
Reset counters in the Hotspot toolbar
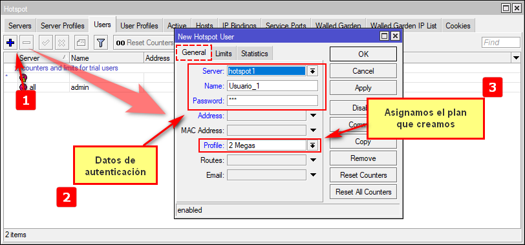(144, 43)
